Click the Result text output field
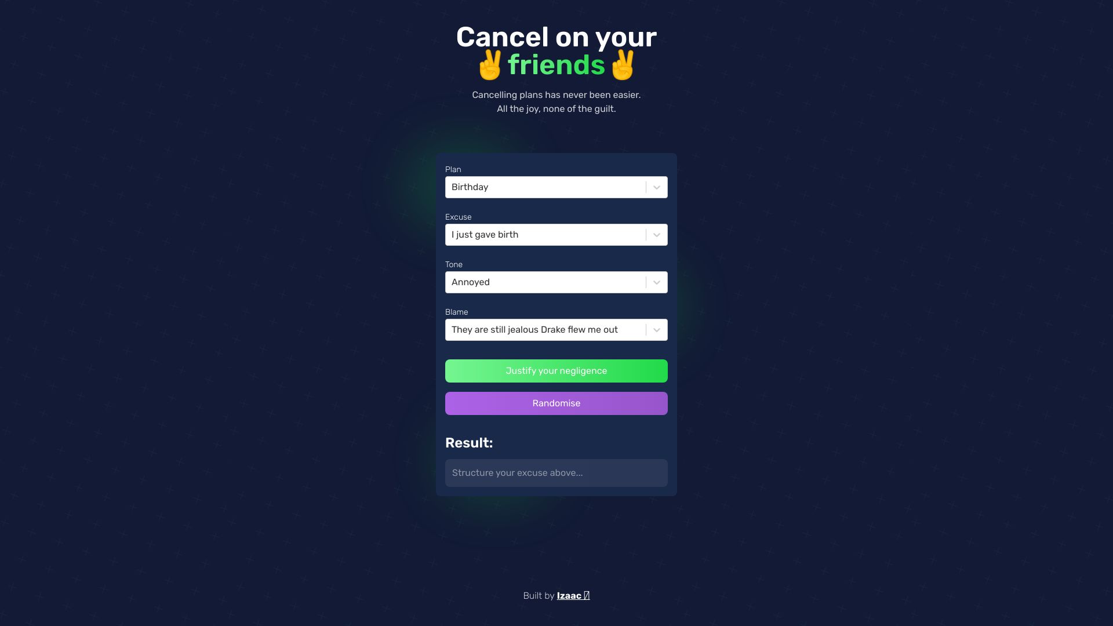 click(x=556, y=472)
